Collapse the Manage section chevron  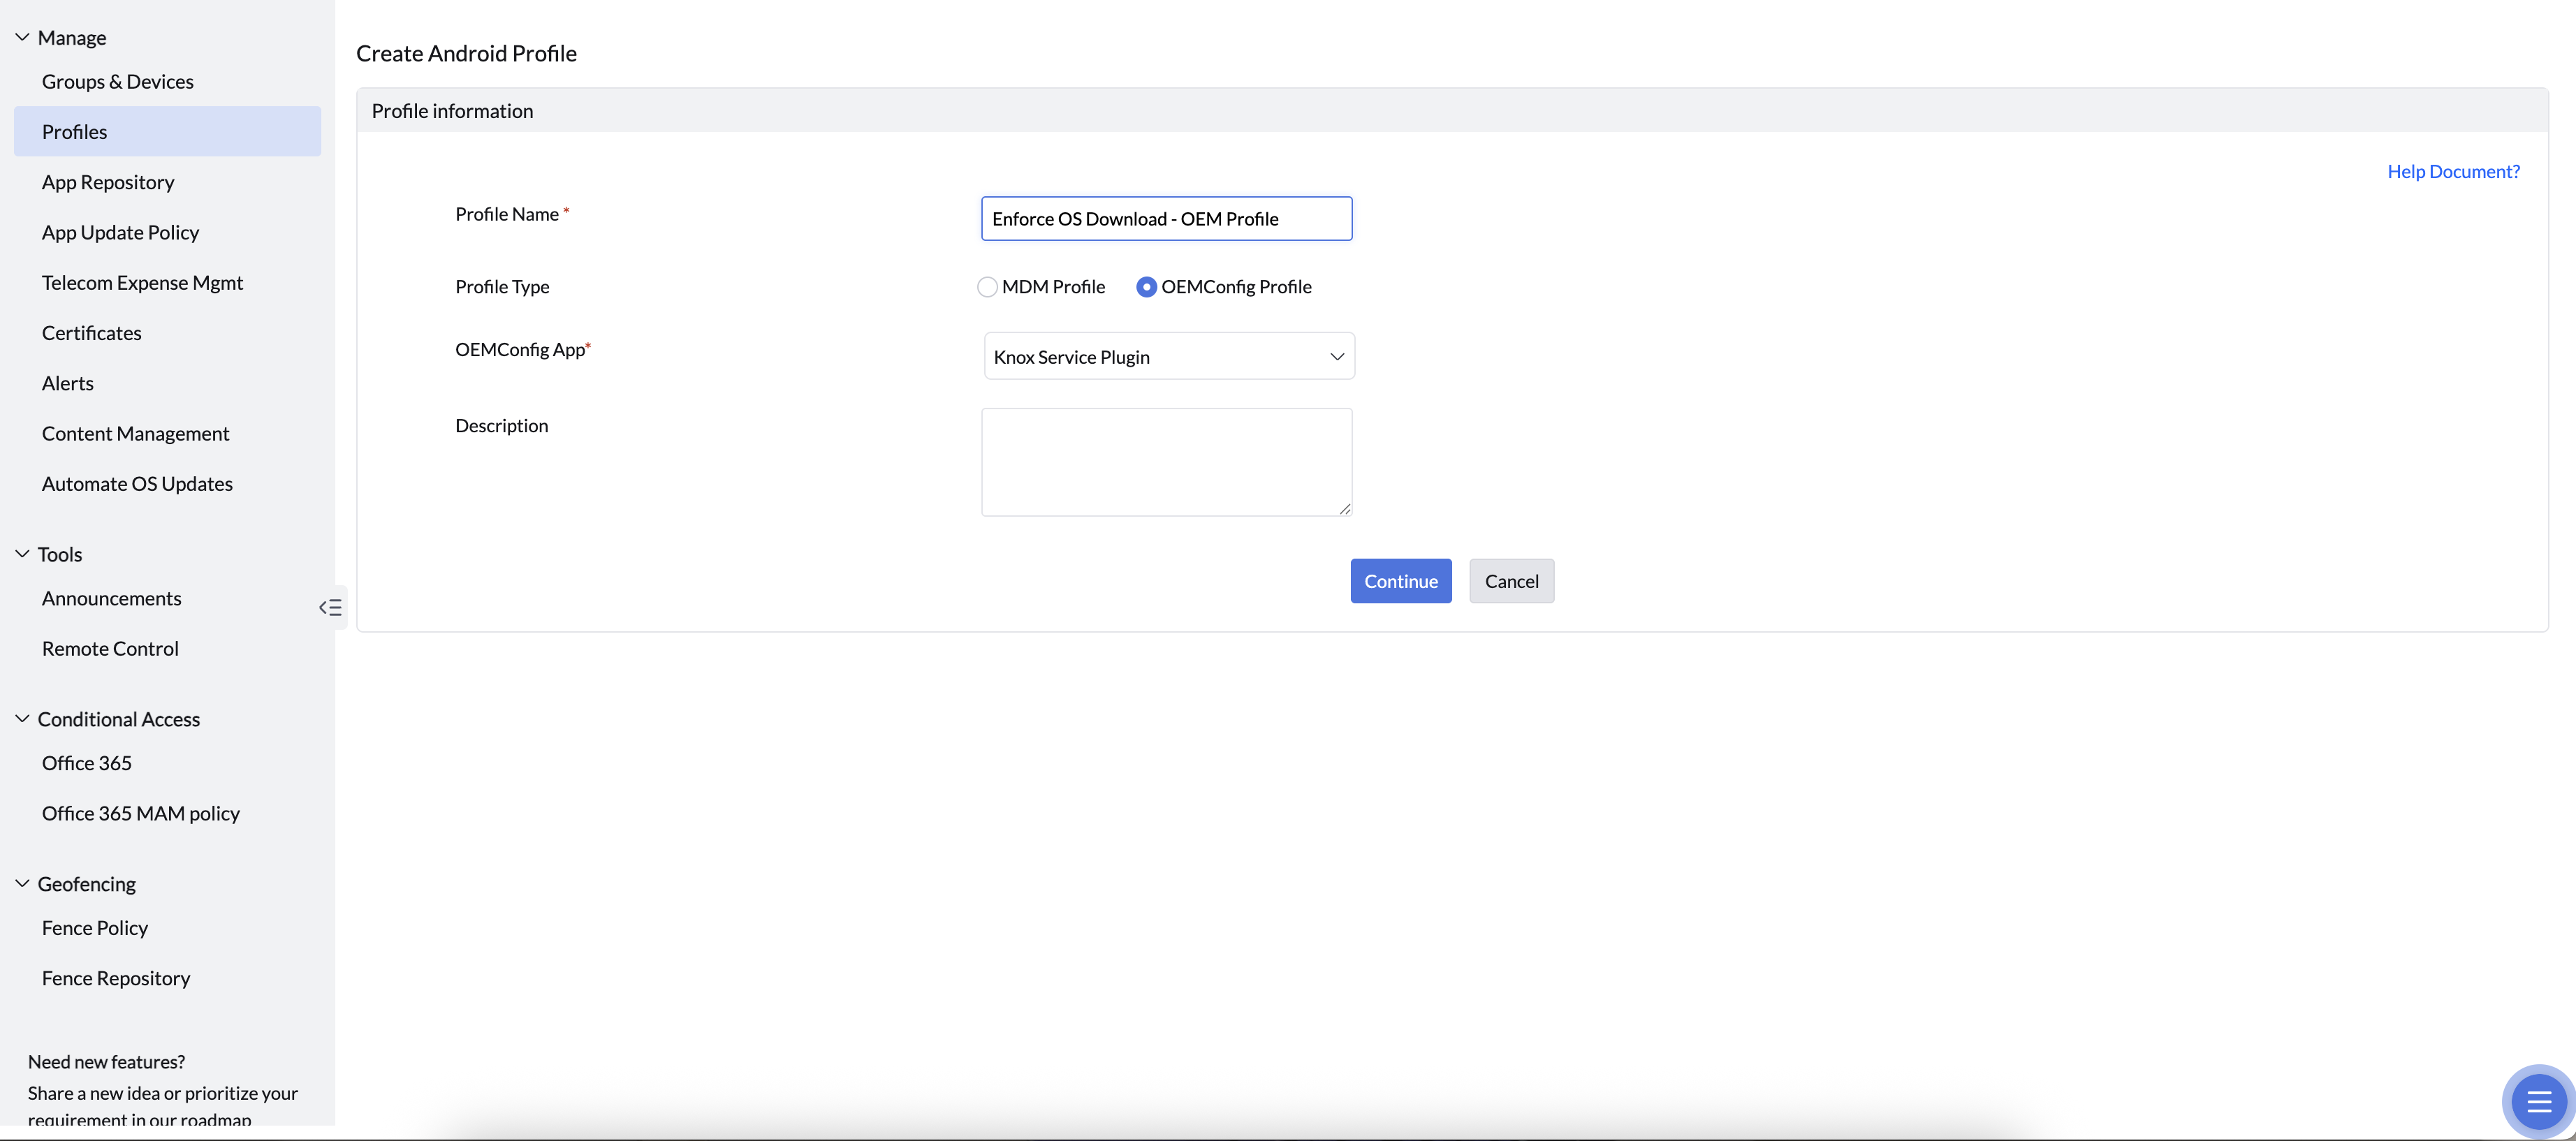click(22, 37)
